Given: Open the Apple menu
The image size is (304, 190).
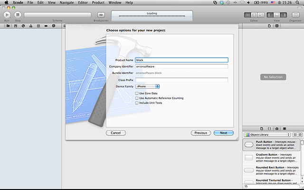Looking at the screenshot, I should 6,2.
